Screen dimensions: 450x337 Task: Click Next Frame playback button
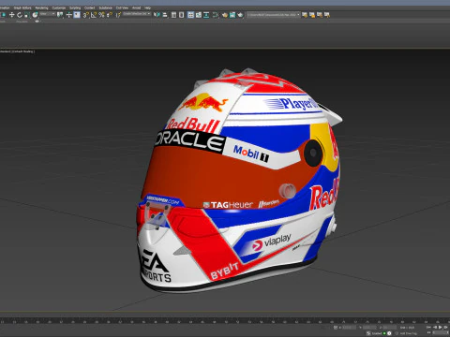click(x=446, y=328)
